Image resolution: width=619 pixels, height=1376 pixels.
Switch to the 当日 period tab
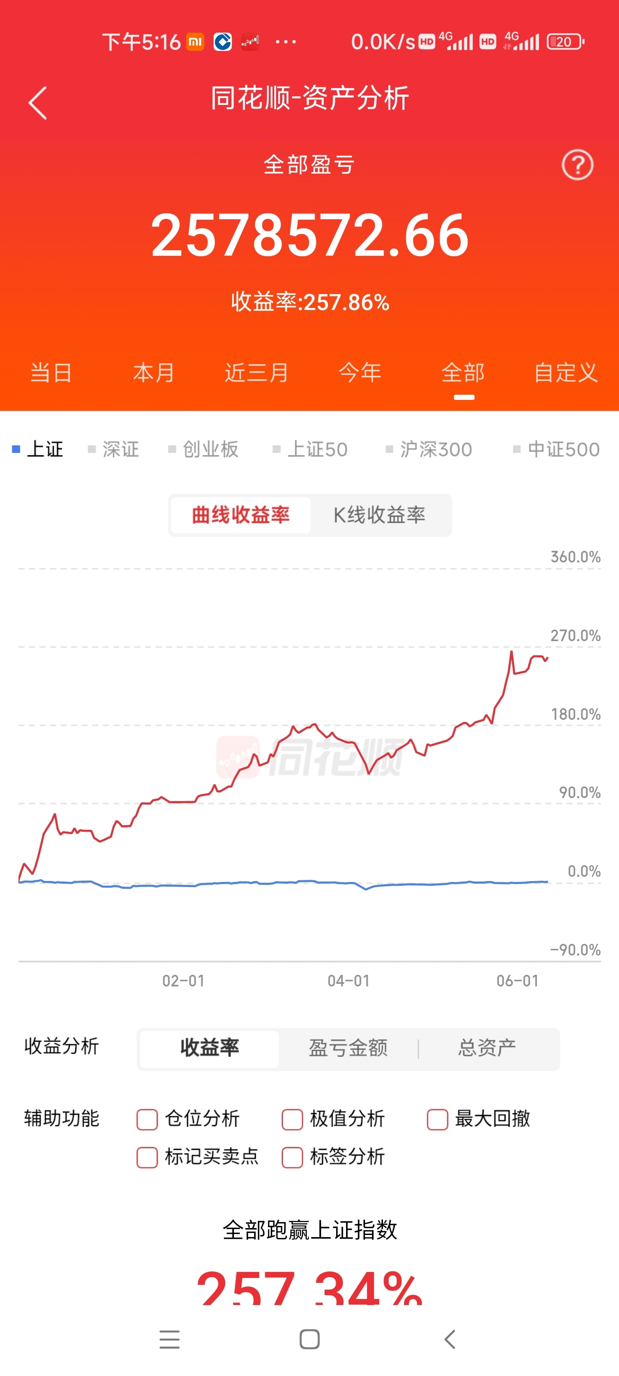point(51,372)
